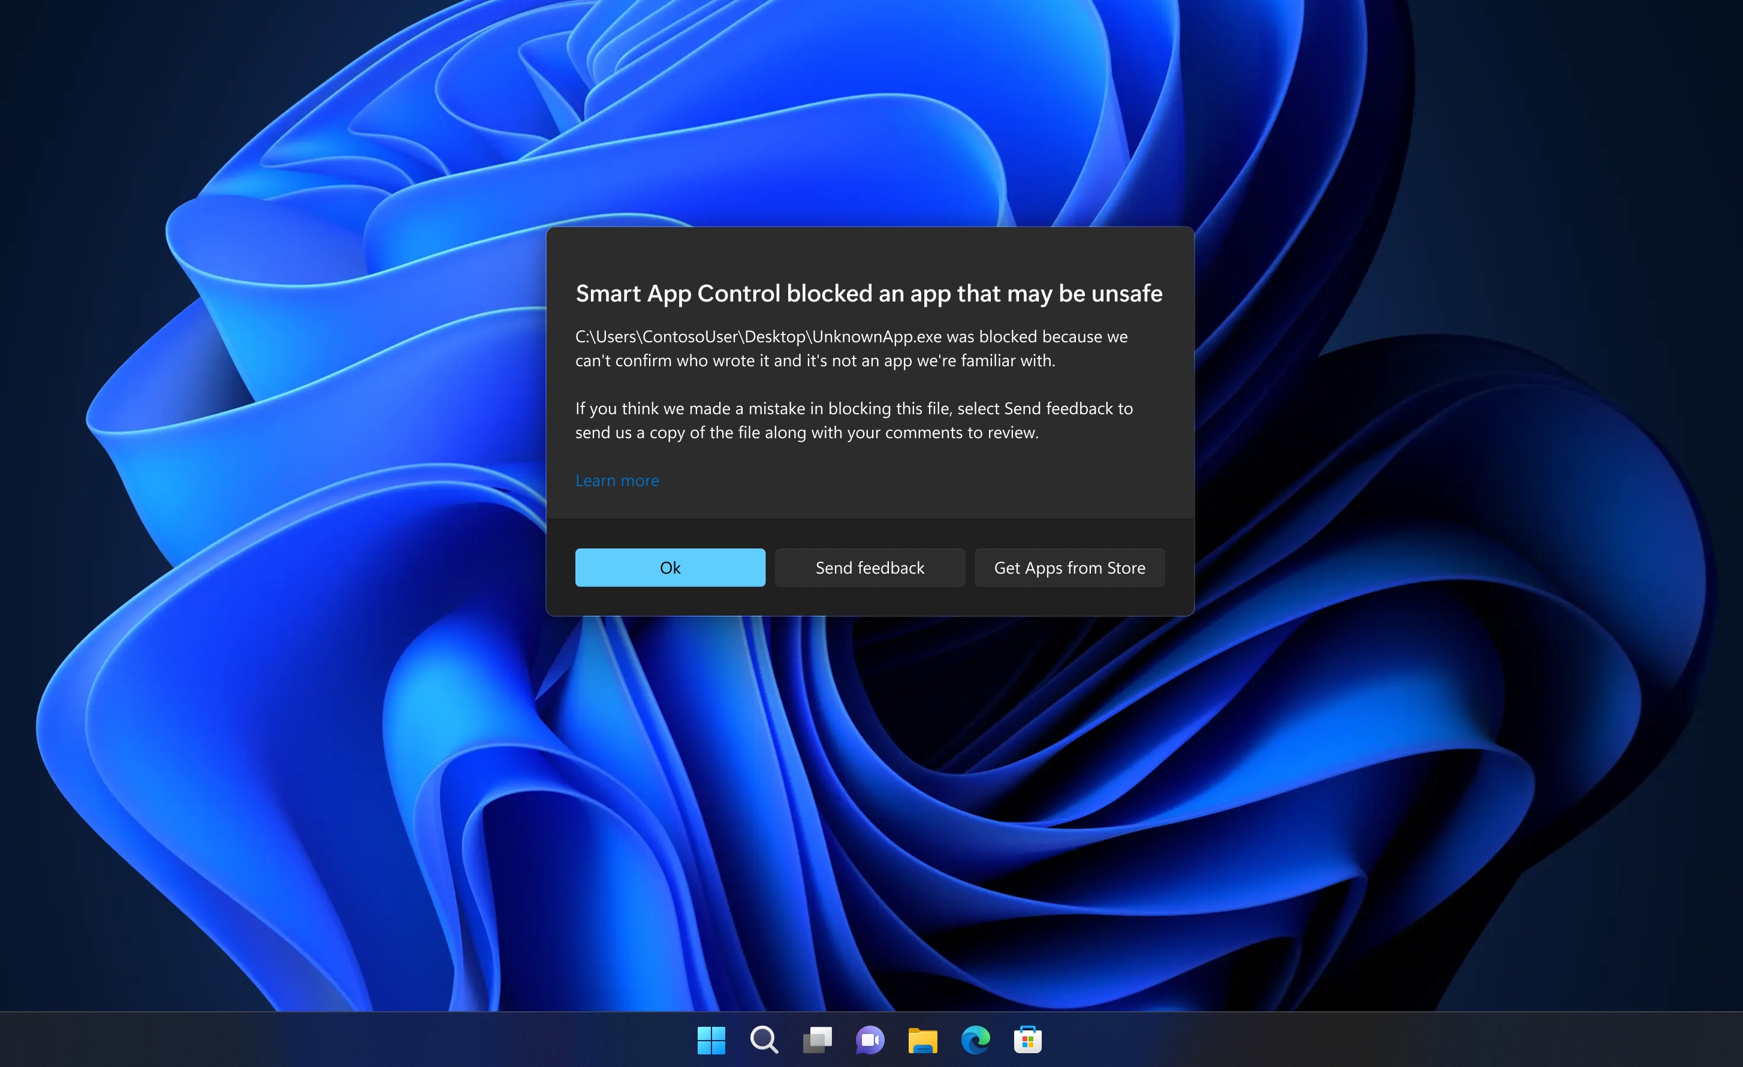Click the Send feedback button
This screenshot has height=1067, width=1743.
coord(869,568)
